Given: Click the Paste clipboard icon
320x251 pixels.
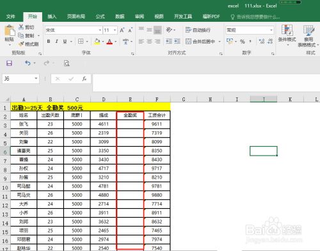Looking at the screenshot, I should click(x=10, y=31).
